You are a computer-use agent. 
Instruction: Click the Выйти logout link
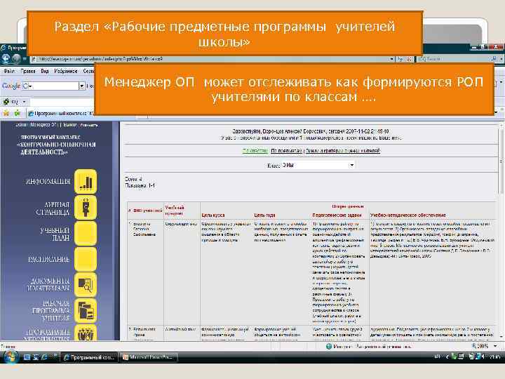pos(69,125)
